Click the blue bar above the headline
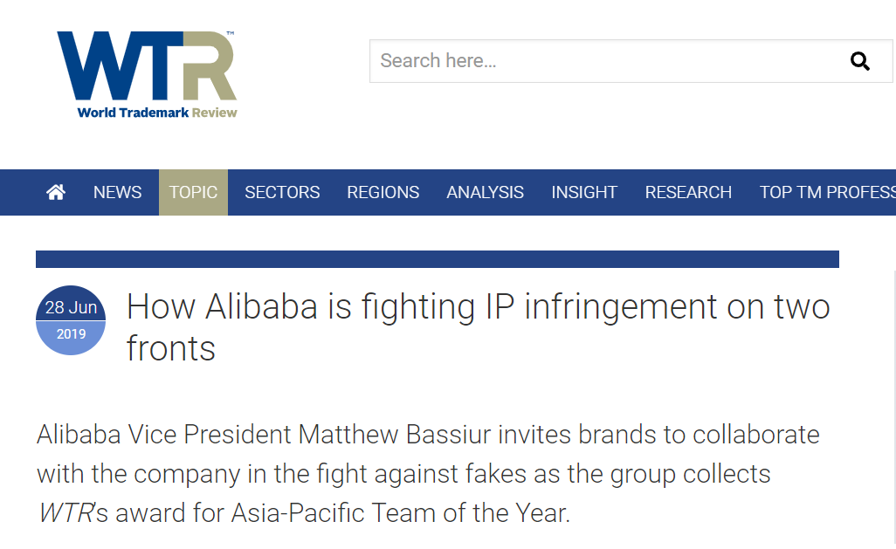This screenshot has height=549, width=896. point(437,259)
